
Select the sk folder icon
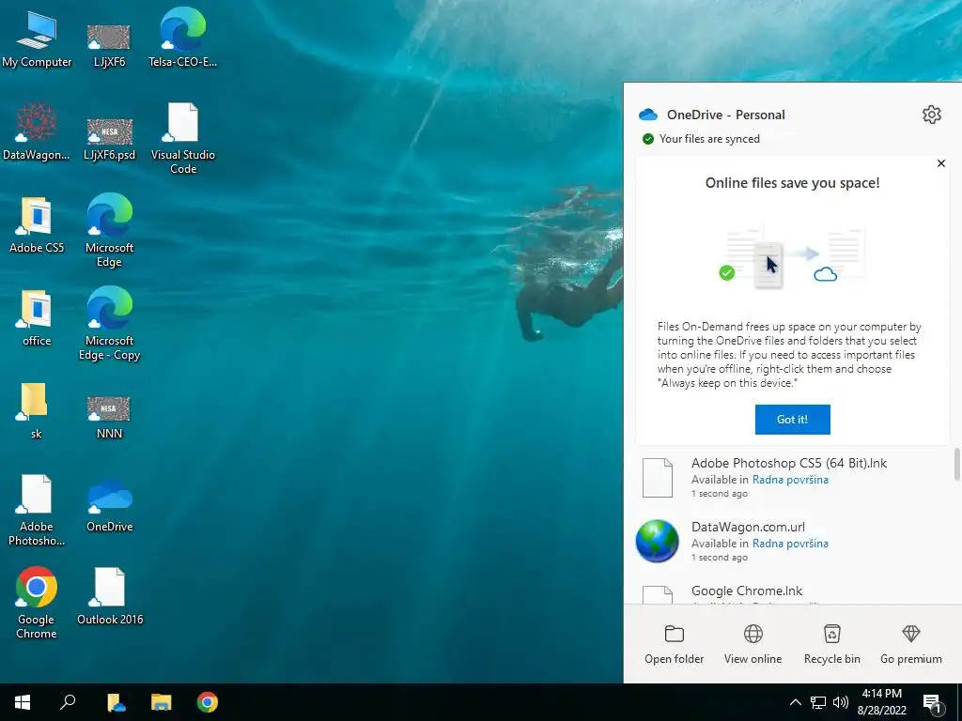pos(33,411)
